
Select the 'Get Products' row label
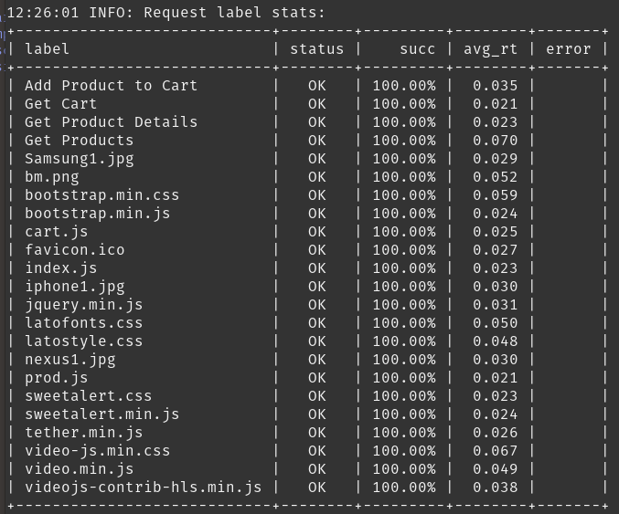[x=79, y=141]
